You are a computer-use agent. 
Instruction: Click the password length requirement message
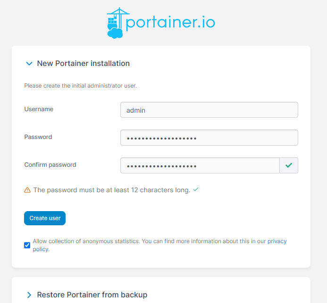pyautogui.click(x=112, y=190)
